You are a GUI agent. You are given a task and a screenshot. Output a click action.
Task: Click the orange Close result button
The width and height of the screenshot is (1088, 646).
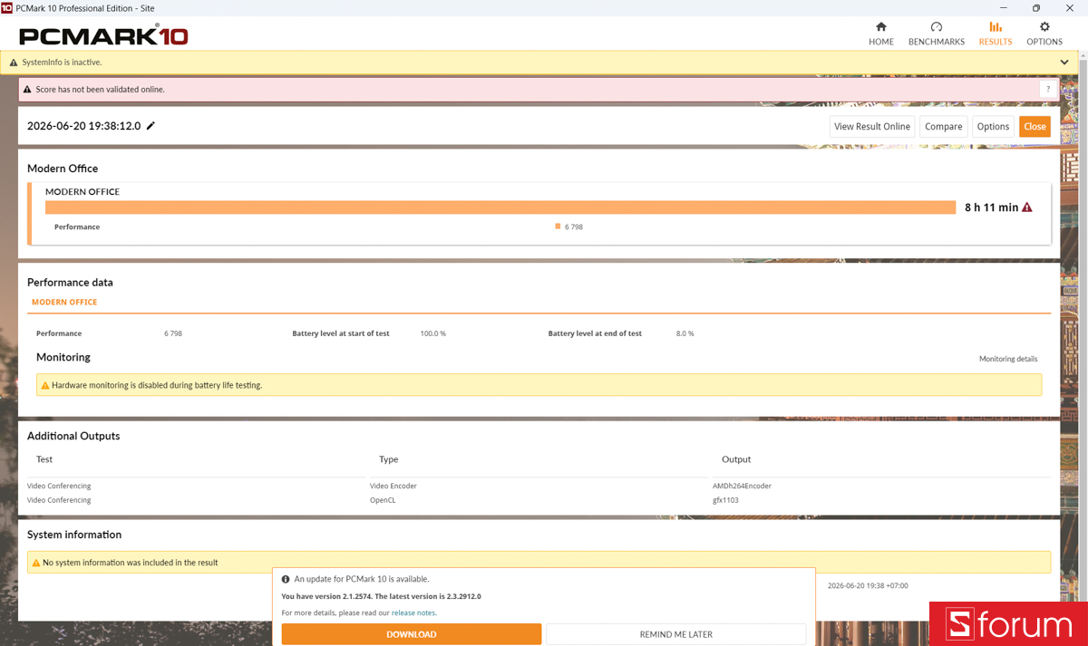click(1035, 127)
